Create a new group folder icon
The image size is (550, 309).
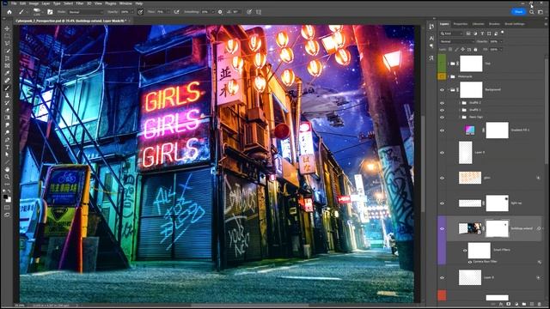pyautogui.click(x=524, y=304)
